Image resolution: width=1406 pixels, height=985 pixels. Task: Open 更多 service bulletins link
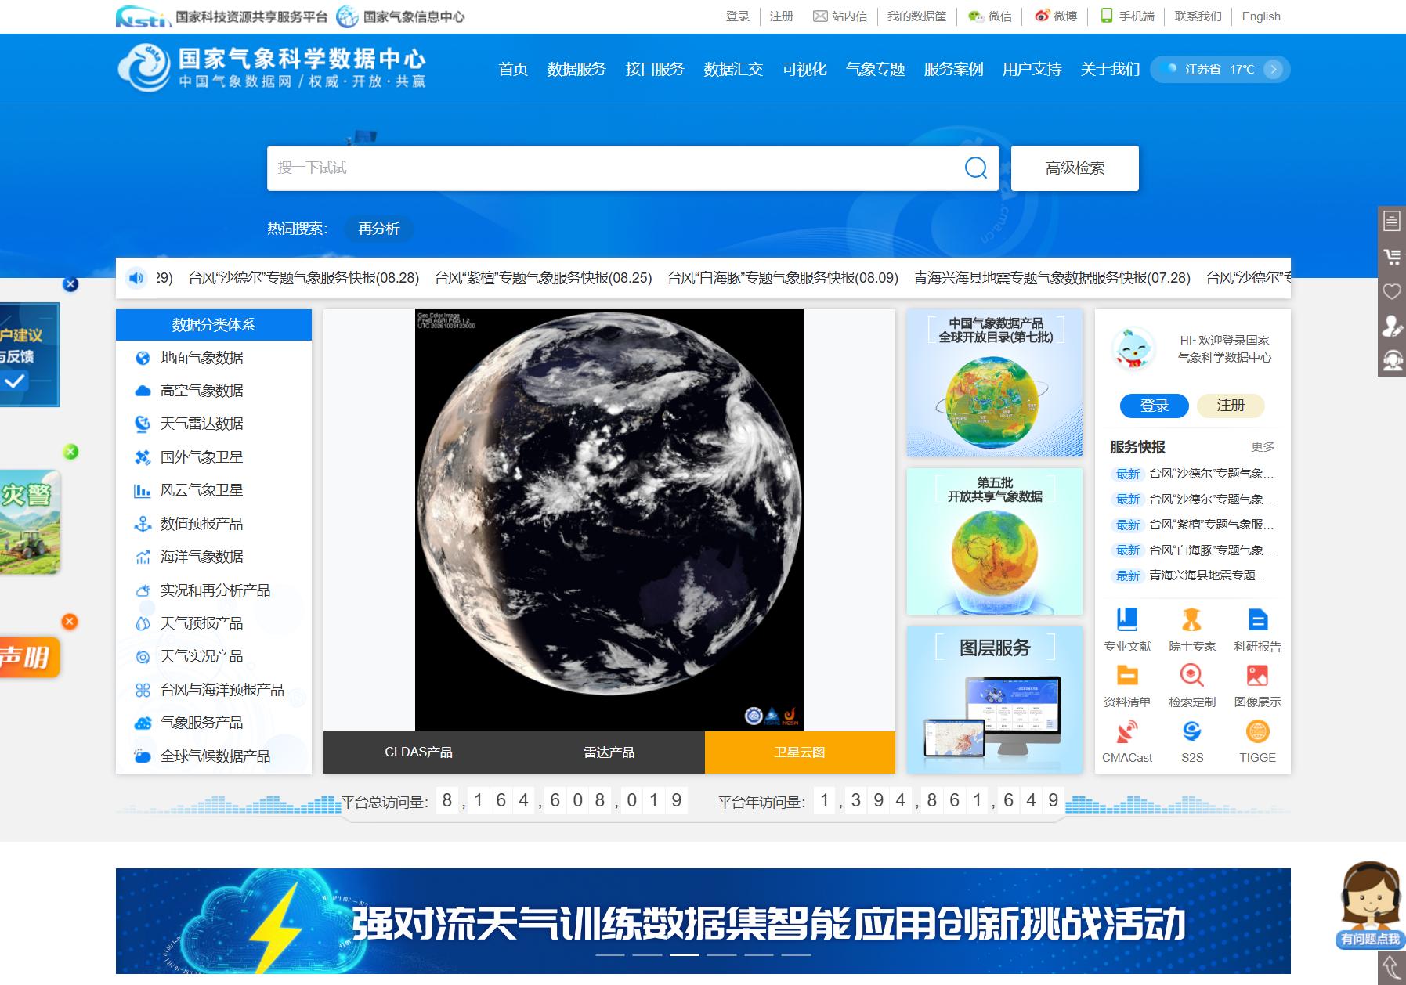[1263, 446]
